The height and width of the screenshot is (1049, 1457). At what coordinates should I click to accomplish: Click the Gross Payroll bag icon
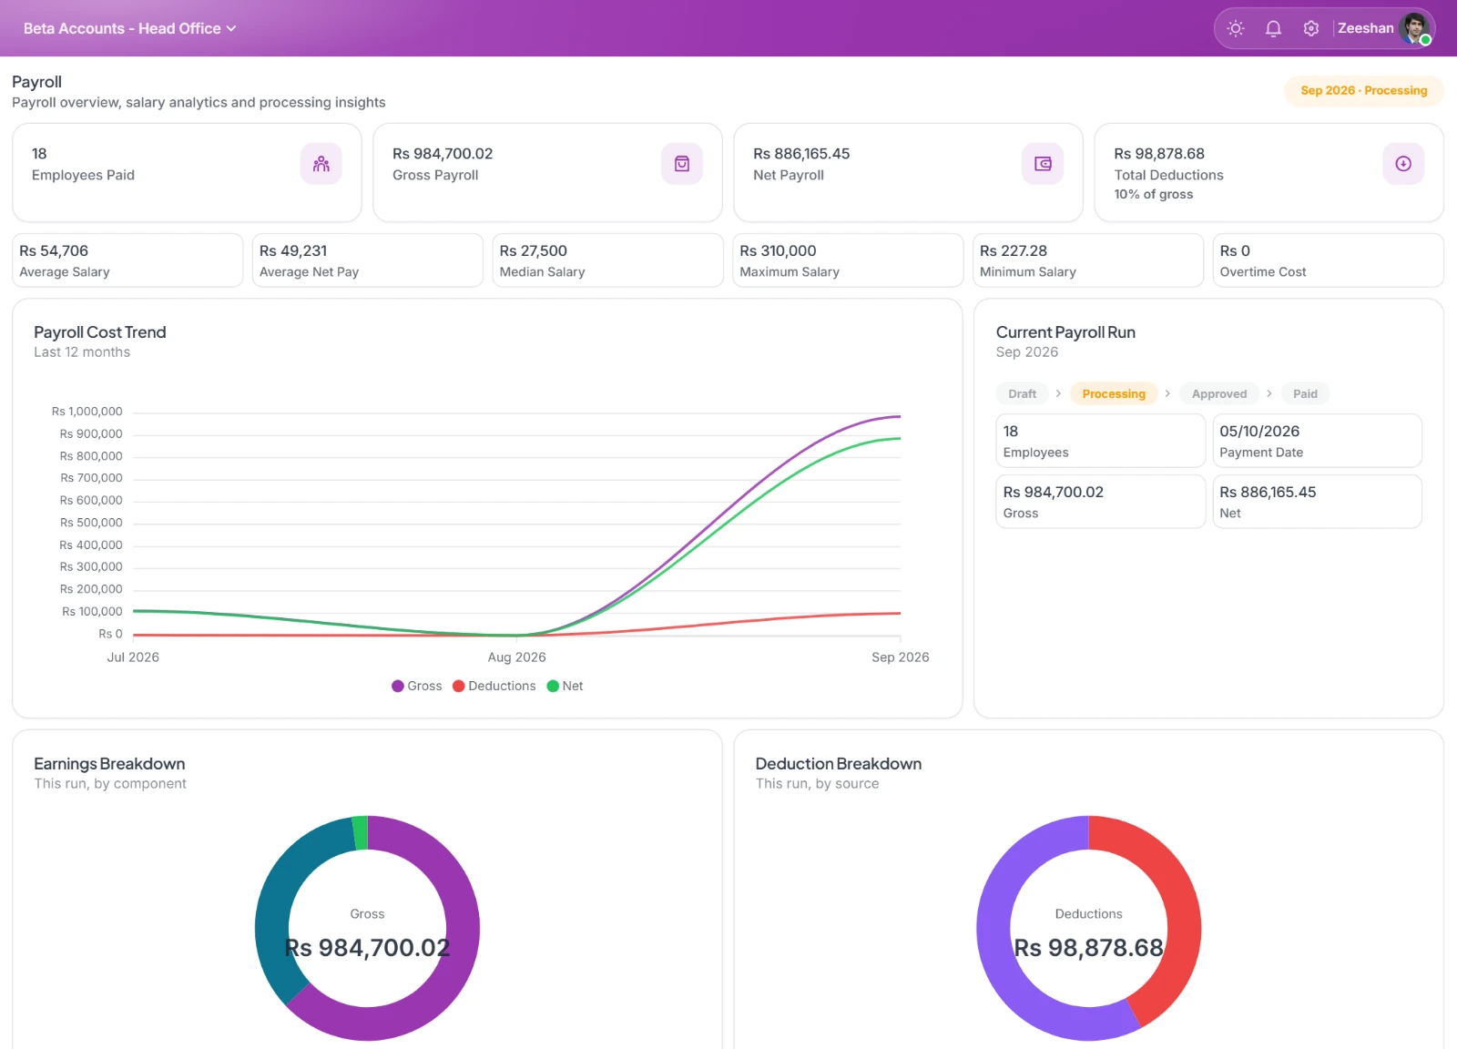[x=682, y=164]
